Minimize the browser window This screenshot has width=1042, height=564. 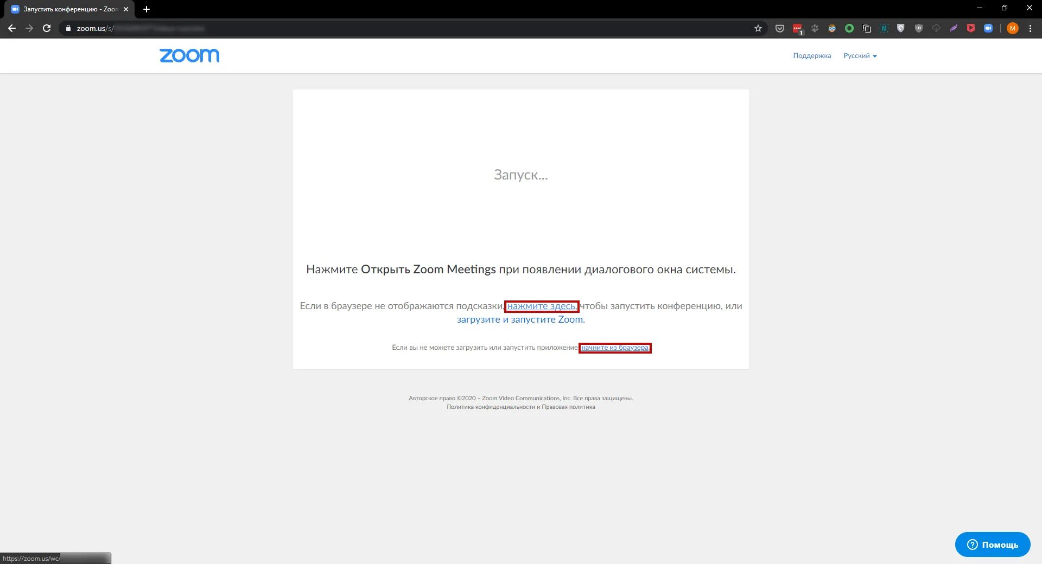(980, 8)
